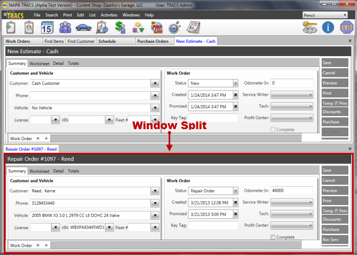Expand the No Vehicle dropdown
The width and height of the screenshot is (357, 255).
click(x=155, y=108)
